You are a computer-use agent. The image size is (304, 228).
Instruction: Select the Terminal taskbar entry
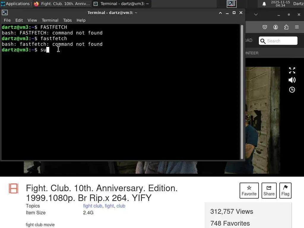121,4
